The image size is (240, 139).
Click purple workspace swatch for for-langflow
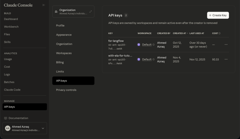pos(139,45)
